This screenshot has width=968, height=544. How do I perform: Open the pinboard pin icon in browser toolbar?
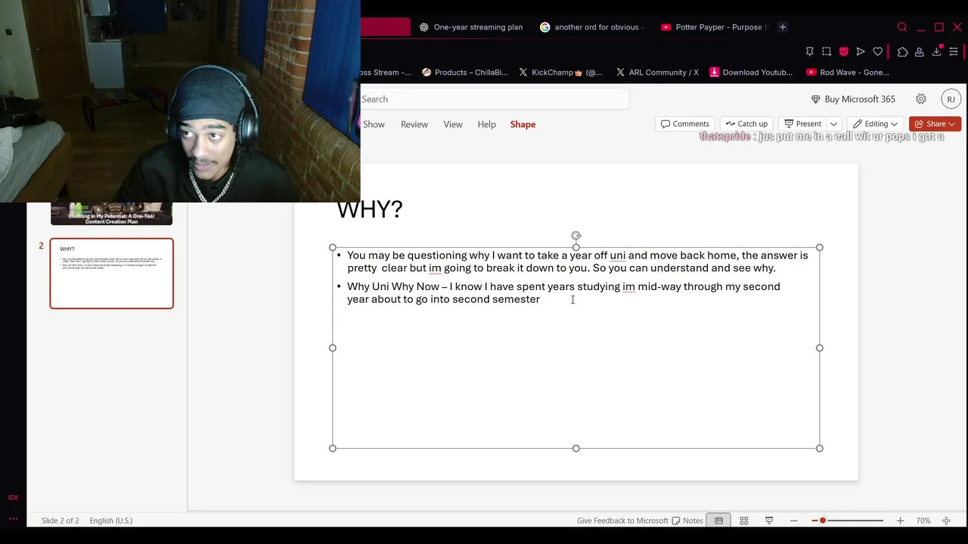(810, 51)
